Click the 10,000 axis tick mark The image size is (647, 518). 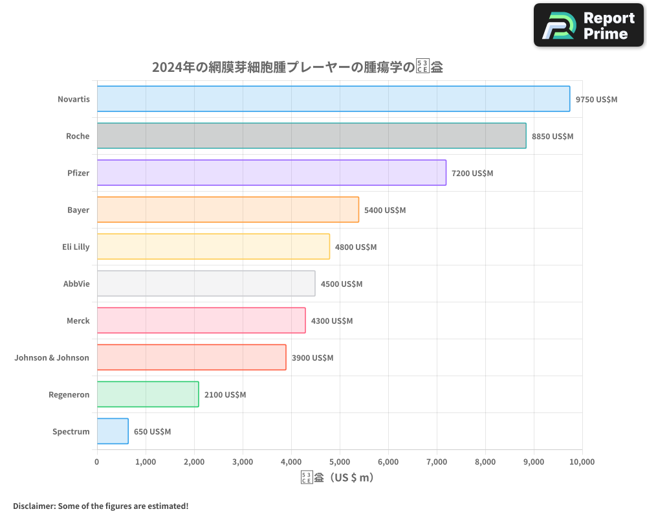pyautogui.click(x=582, y=461)
